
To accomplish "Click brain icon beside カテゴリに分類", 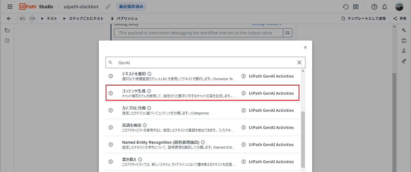I will click(x=111, y=110).
